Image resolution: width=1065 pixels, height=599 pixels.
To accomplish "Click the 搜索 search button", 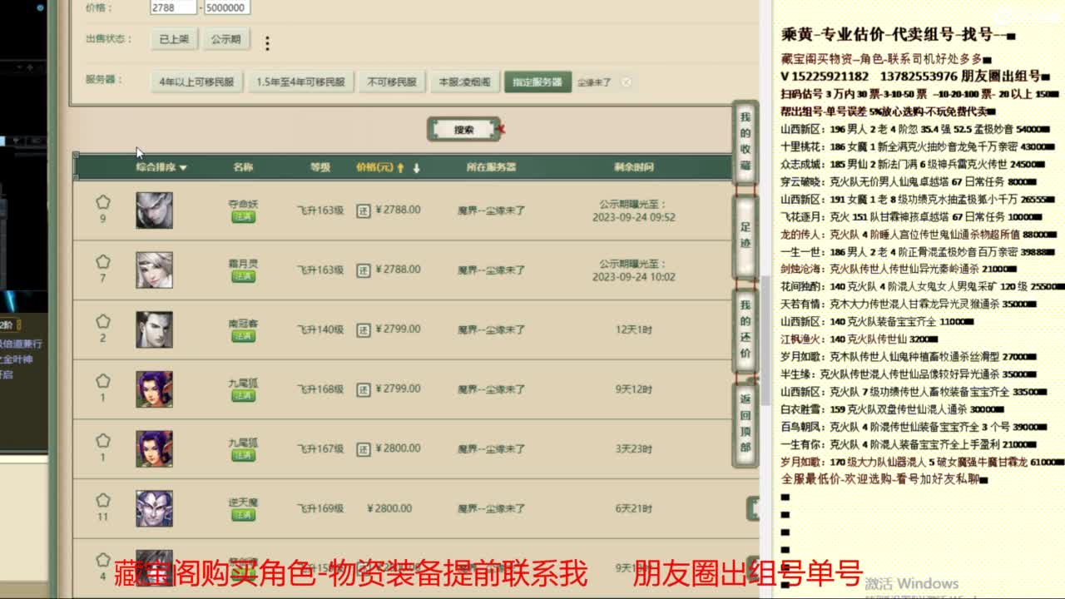I will [463, 130].
